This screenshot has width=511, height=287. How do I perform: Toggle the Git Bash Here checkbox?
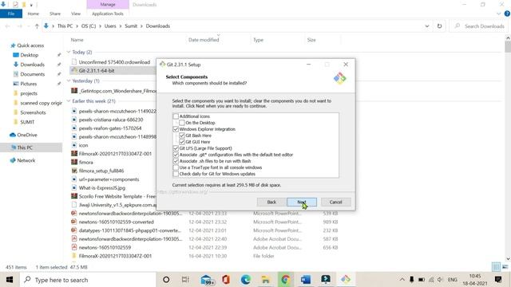(x=182, y=136)
